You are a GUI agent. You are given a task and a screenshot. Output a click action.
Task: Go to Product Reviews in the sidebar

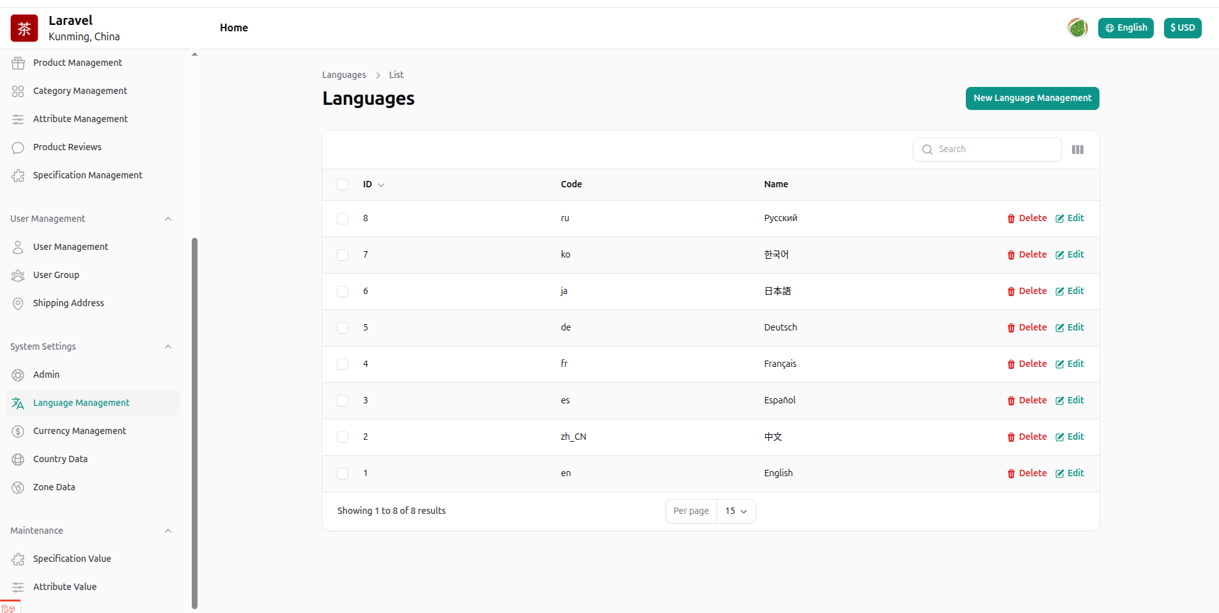pos(67,148)
